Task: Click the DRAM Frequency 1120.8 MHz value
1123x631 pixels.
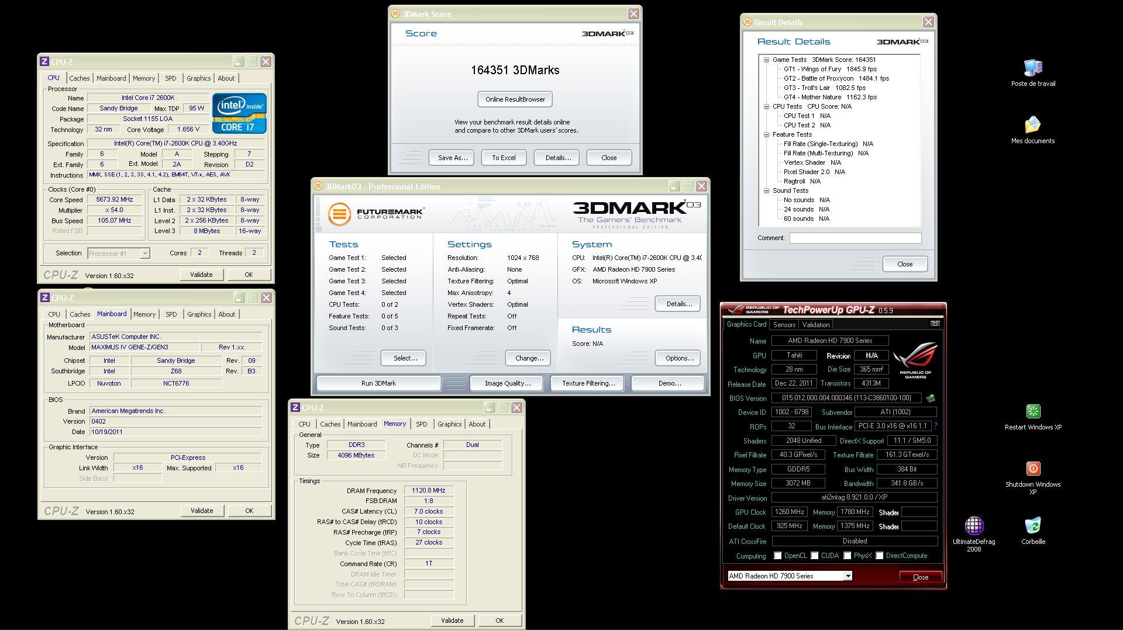Action: (429, 491)
